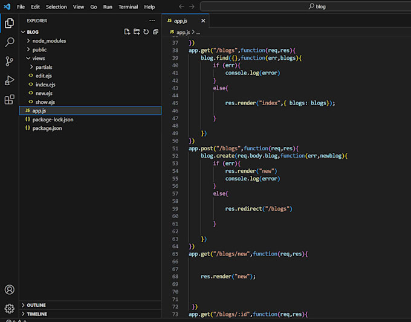The image size is (411, 322).
Task: Open the Explorer view in activity bar
Action: coord(10,24)
